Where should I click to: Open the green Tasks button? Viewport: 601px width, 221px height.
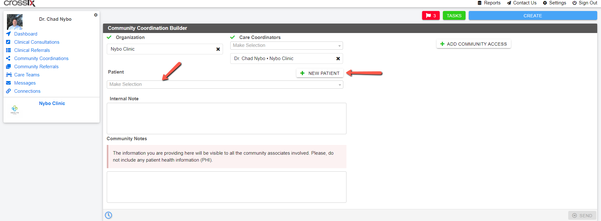pyautogui.click(x=454, y=16)
